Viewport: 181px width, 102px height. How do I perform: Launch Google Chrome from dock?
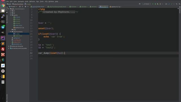point(3,5)
